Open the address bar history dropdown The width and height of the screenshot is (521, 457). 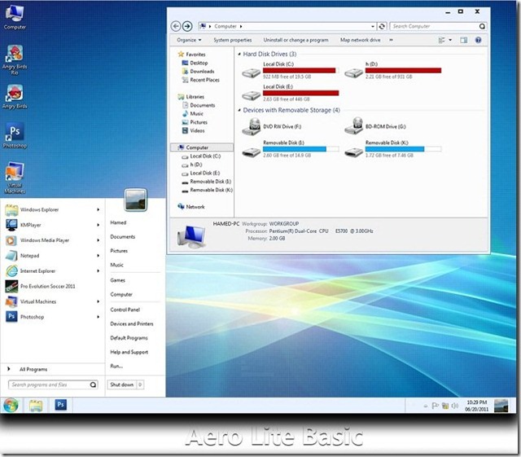(373, 26)
